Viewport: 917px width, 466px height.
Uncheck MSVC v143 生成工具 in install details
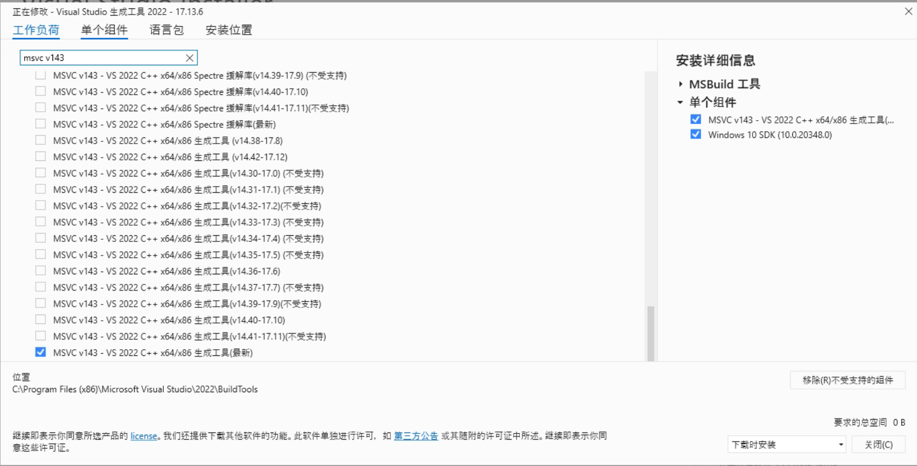[696, 119]
